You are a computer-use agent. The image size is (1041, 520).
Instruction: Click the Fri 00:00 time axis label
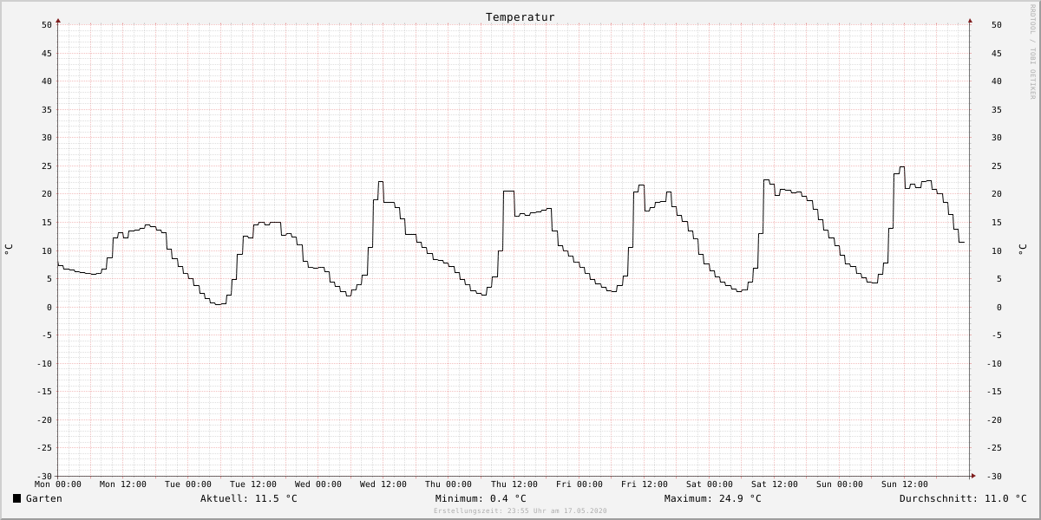(x=579, y=484)
